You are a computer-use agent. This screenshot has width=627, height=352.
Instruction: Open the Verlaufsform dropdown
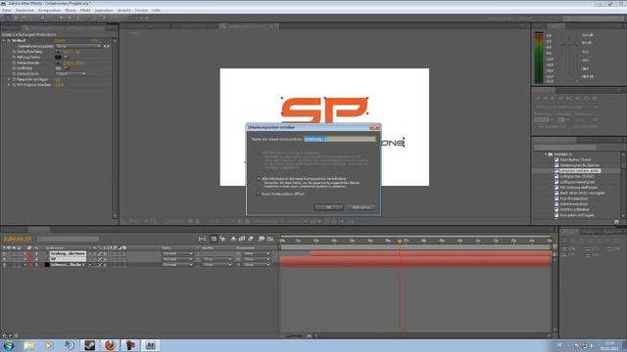coord(71,74)
